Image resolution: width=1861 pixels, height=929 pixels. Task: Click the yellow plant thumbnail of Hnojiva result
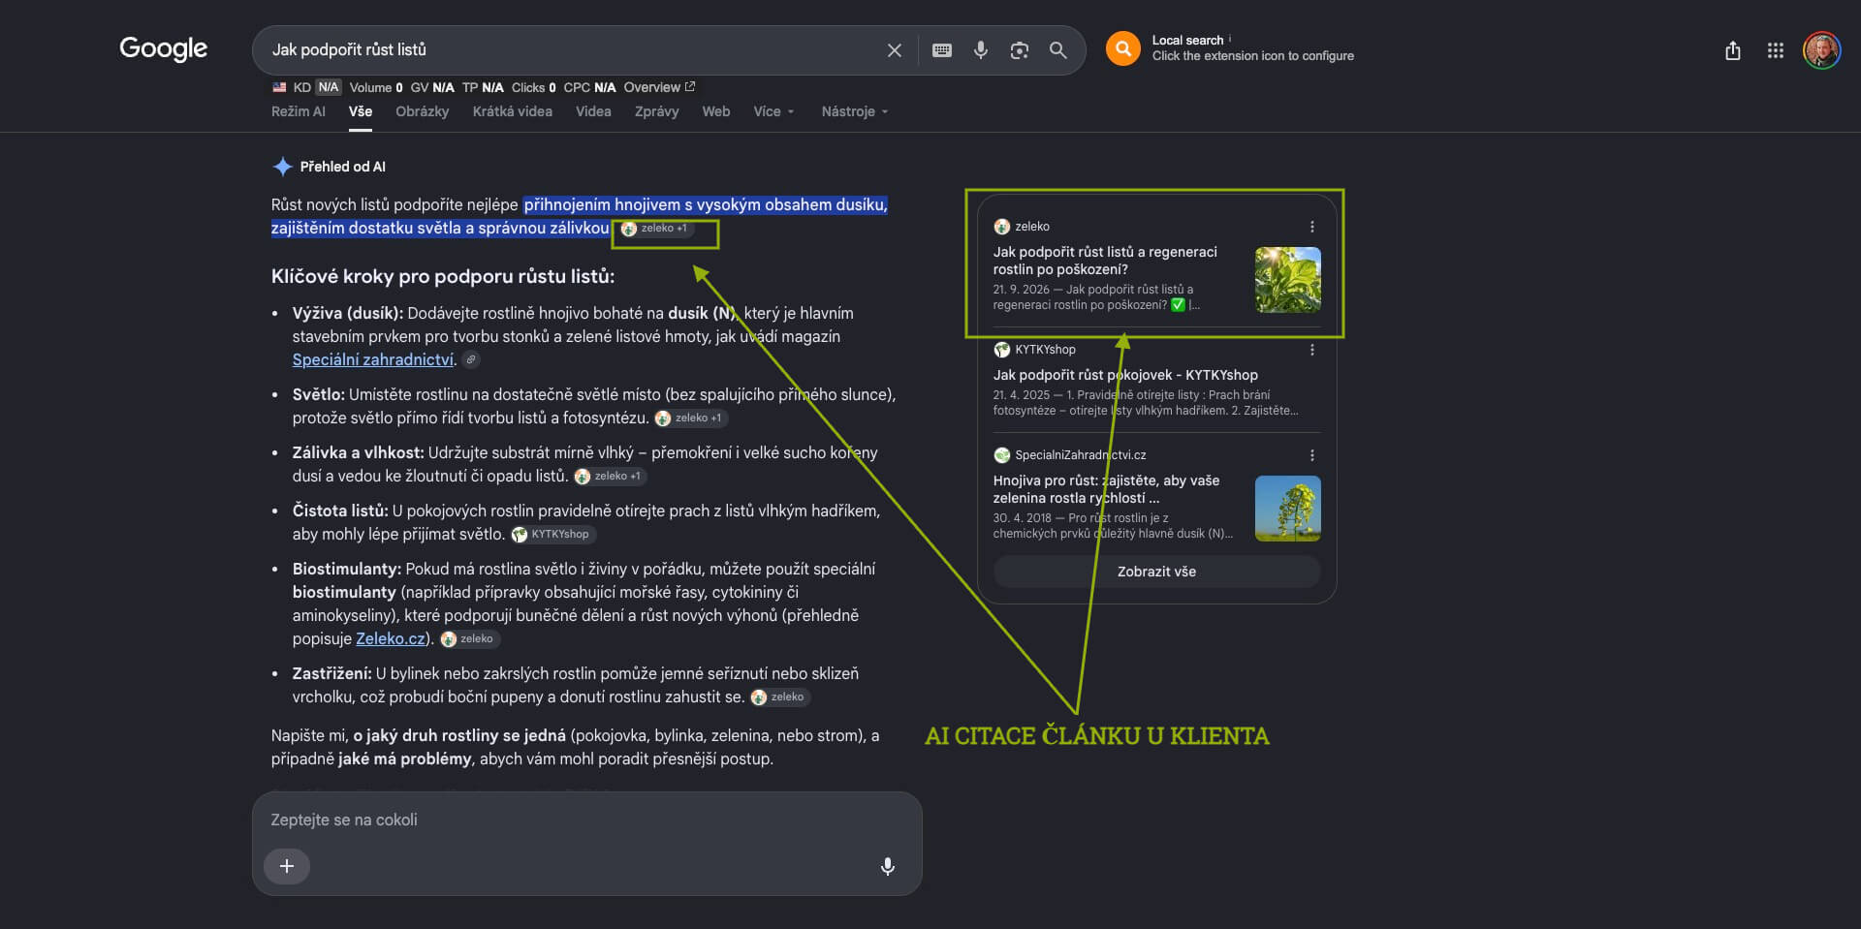pyautogui.click(x=1287, y=508)
